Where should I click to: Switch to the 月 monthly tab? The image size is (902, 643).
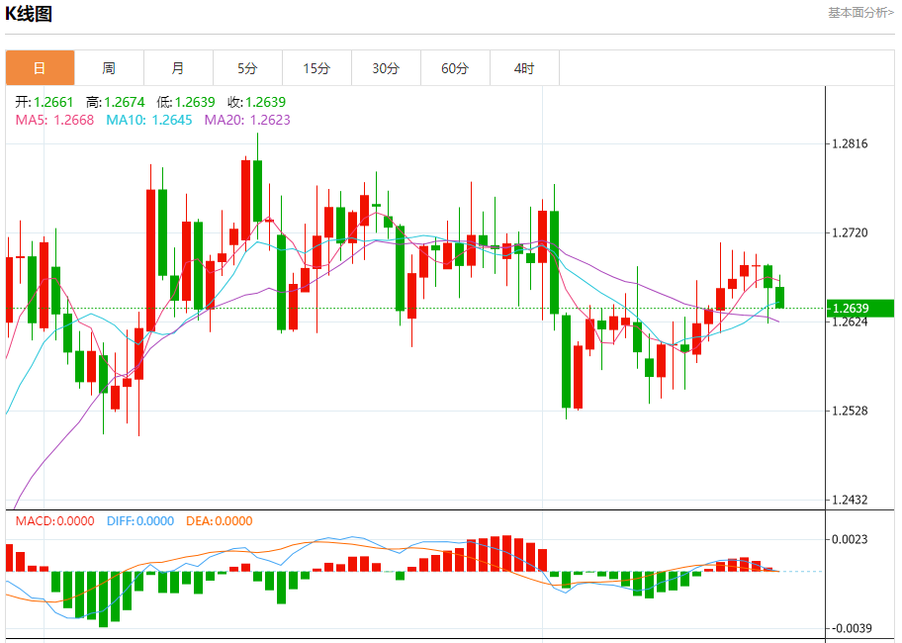[x=178, y=68]
